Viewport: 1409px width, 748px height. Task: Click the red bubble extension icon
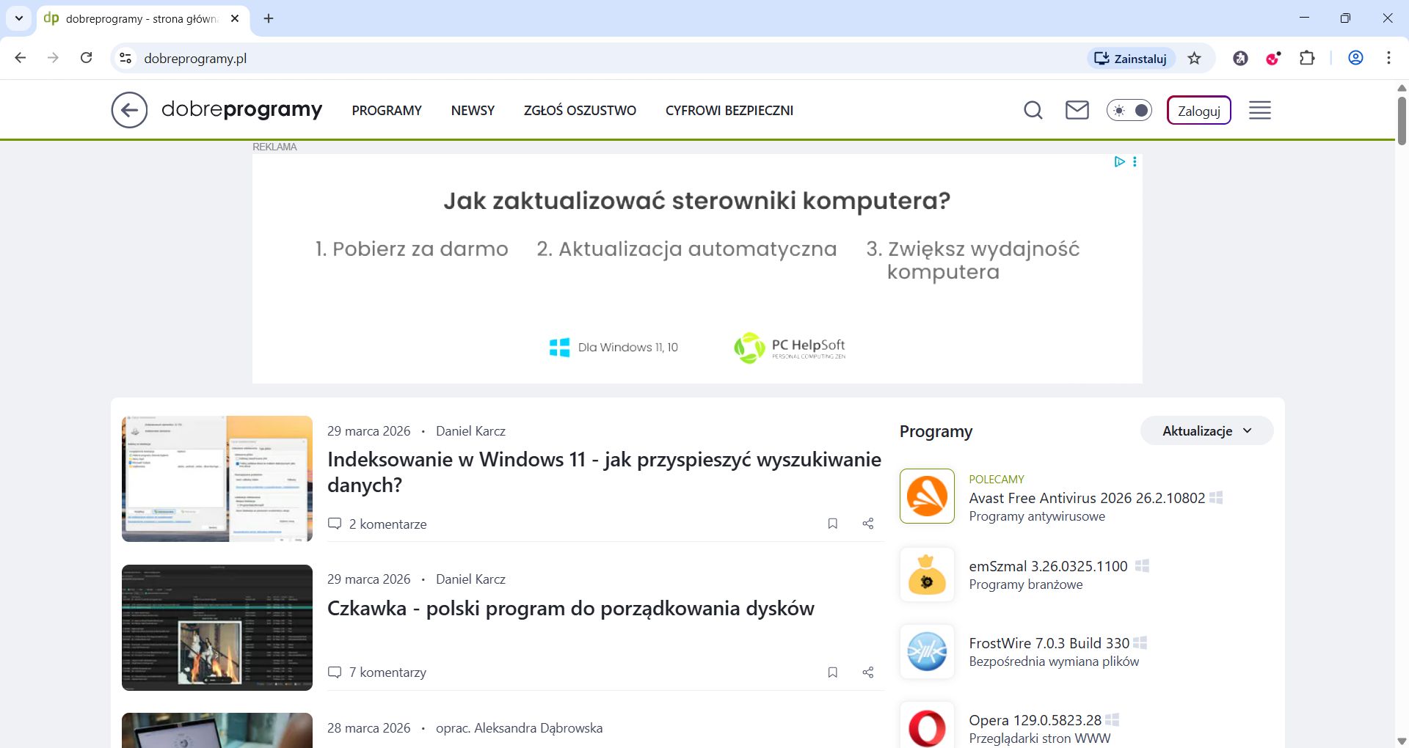pyautogui.click(x=1273, y=58)
